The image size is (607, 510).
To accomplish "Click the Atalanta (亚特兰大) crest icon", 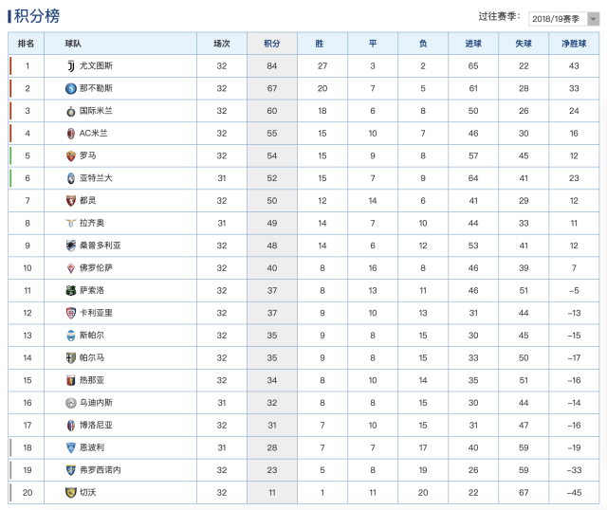I will (70, 178).
